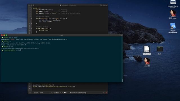This screenshot has height=101, width=180.
Task: Click the 'var swanColour: String' code line
Action: click(44, 10)
